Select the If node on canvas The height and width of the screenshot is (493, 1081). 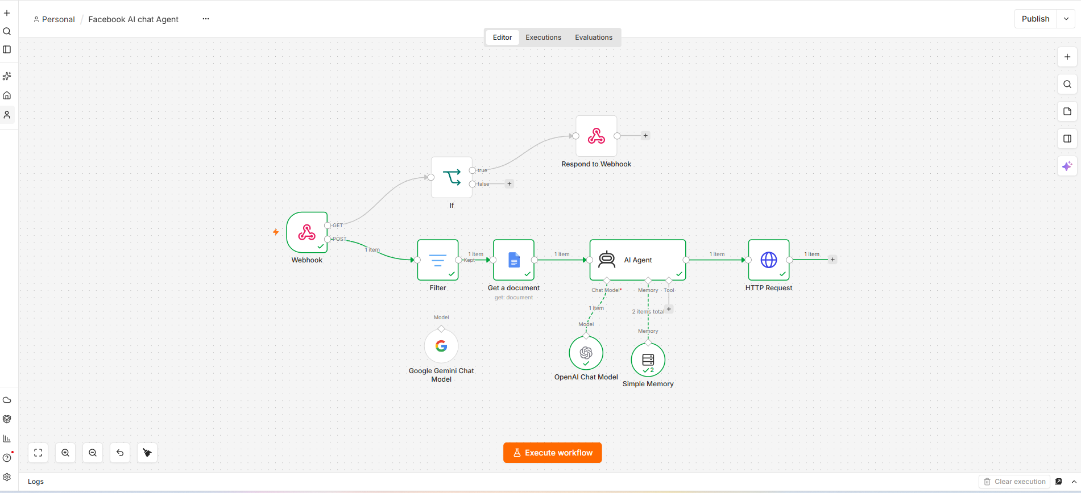tap(452, 177)
